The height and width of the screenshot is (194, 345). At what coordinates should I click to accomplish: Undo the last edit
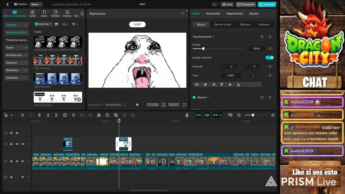tap(22, 115)
